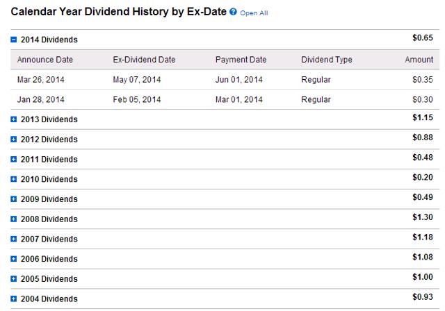The width and height of the screenshot is (445, 311).
Task: Collapse the 2014 Dividends minus icon
Action: tap(14, 40)
